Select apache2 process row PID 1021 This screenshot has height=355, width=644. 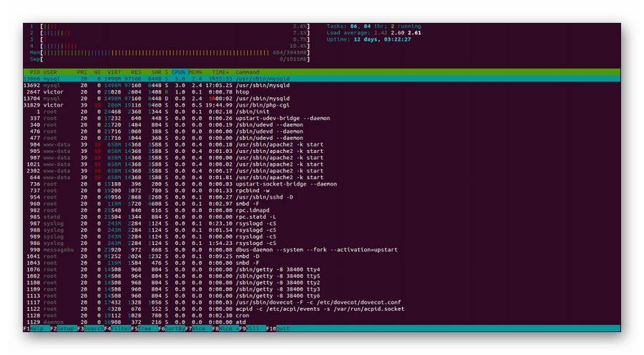[321, 164]
